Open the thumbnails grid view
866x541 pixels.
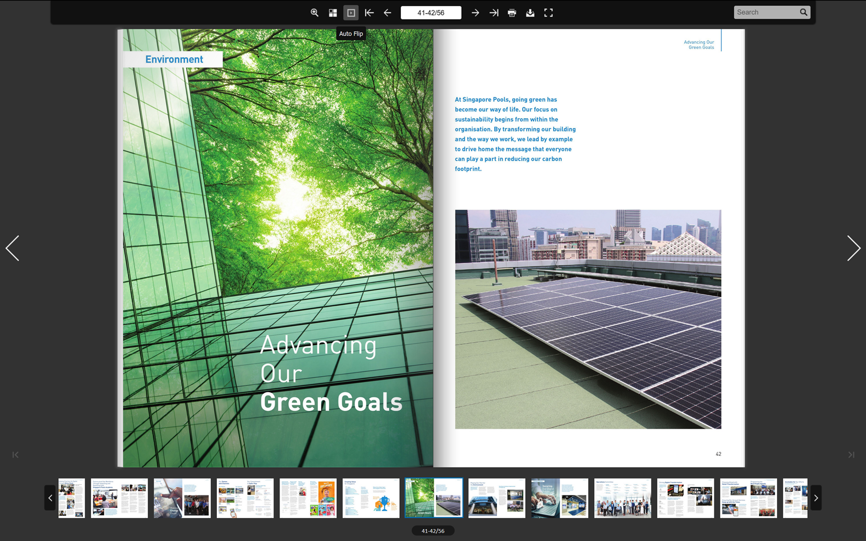[333, 13]
